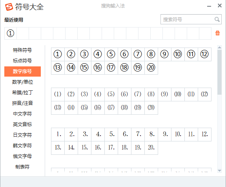
Task: Minimize the 符号大全 window
Action: pyautogui.click(x=209, y=6)
